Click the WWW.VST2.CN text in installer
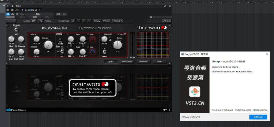 191,117
